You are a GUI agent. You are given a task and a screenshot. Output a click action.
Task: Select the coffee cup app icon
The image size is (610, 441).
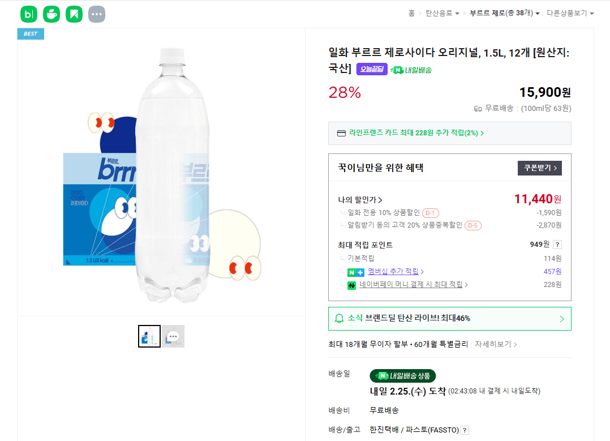(51, 14)
